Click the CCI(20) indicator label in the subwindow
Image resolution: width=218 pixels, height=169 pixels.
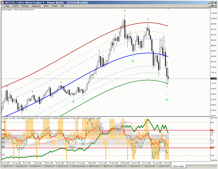pyautogui.click(x=9, y=118)
